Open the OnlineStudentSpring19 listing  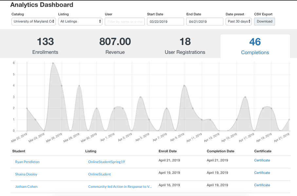coord(106,162)
